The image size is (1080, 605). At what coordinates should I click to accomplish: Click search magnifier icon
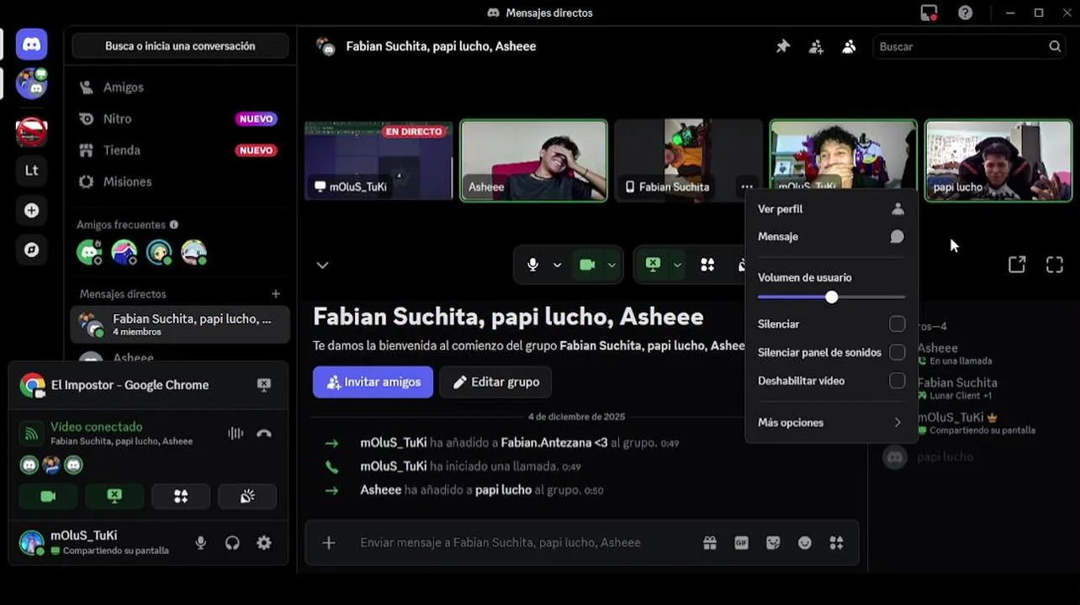(x=1055, y=47)
